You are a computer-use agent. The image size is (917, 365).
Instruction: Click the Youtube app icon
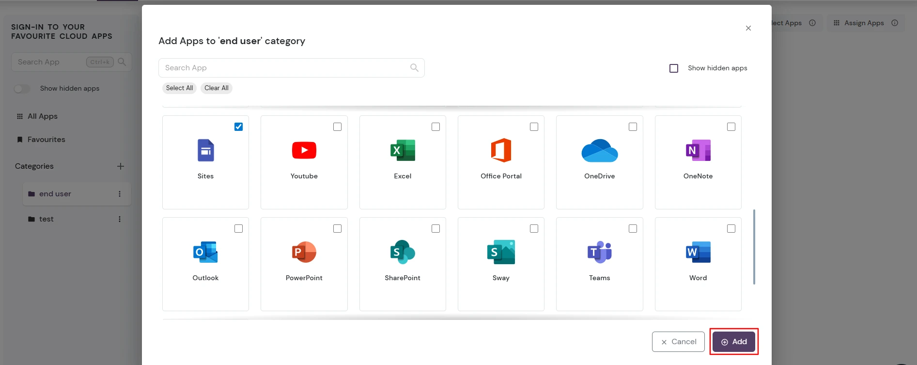point(304,150)
